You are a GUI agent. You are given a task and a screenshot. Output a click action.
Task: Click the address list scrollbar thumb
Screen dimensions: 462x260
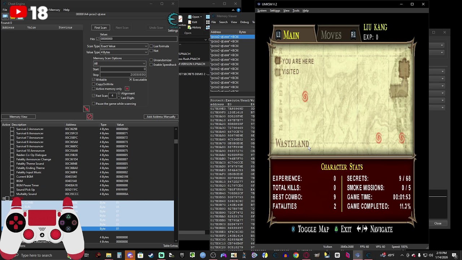click(176, 142)
